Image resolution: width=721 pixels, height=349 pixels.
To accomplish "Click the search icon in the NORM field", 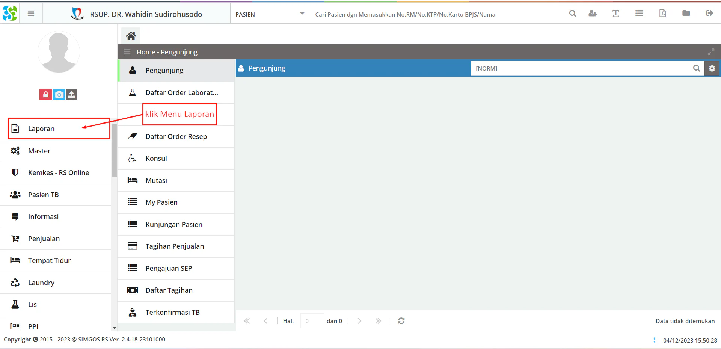I will point(697,68).
